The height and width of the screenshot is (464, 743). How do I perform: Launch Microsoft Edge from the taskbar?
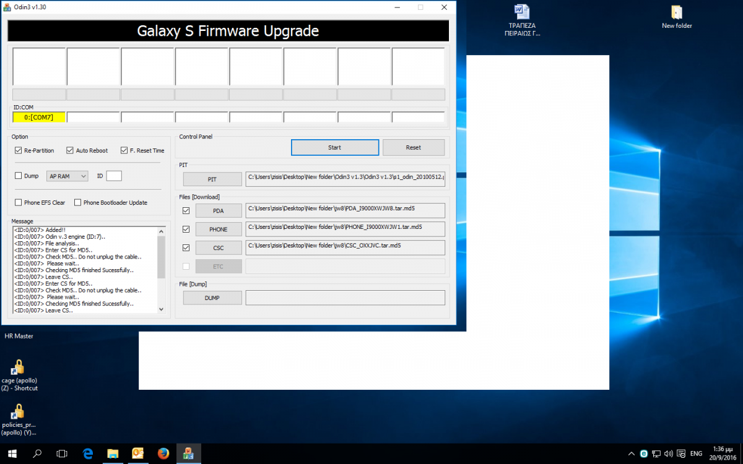point(87,453)
